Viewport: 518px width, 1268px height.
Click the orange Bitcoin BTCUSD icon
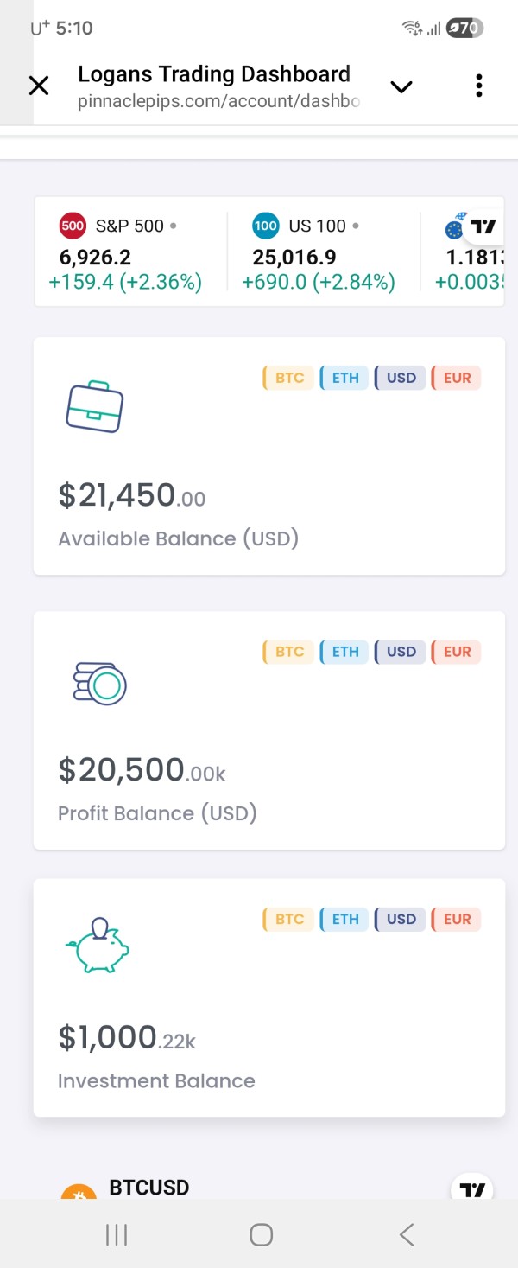[x=78, y=1192]
